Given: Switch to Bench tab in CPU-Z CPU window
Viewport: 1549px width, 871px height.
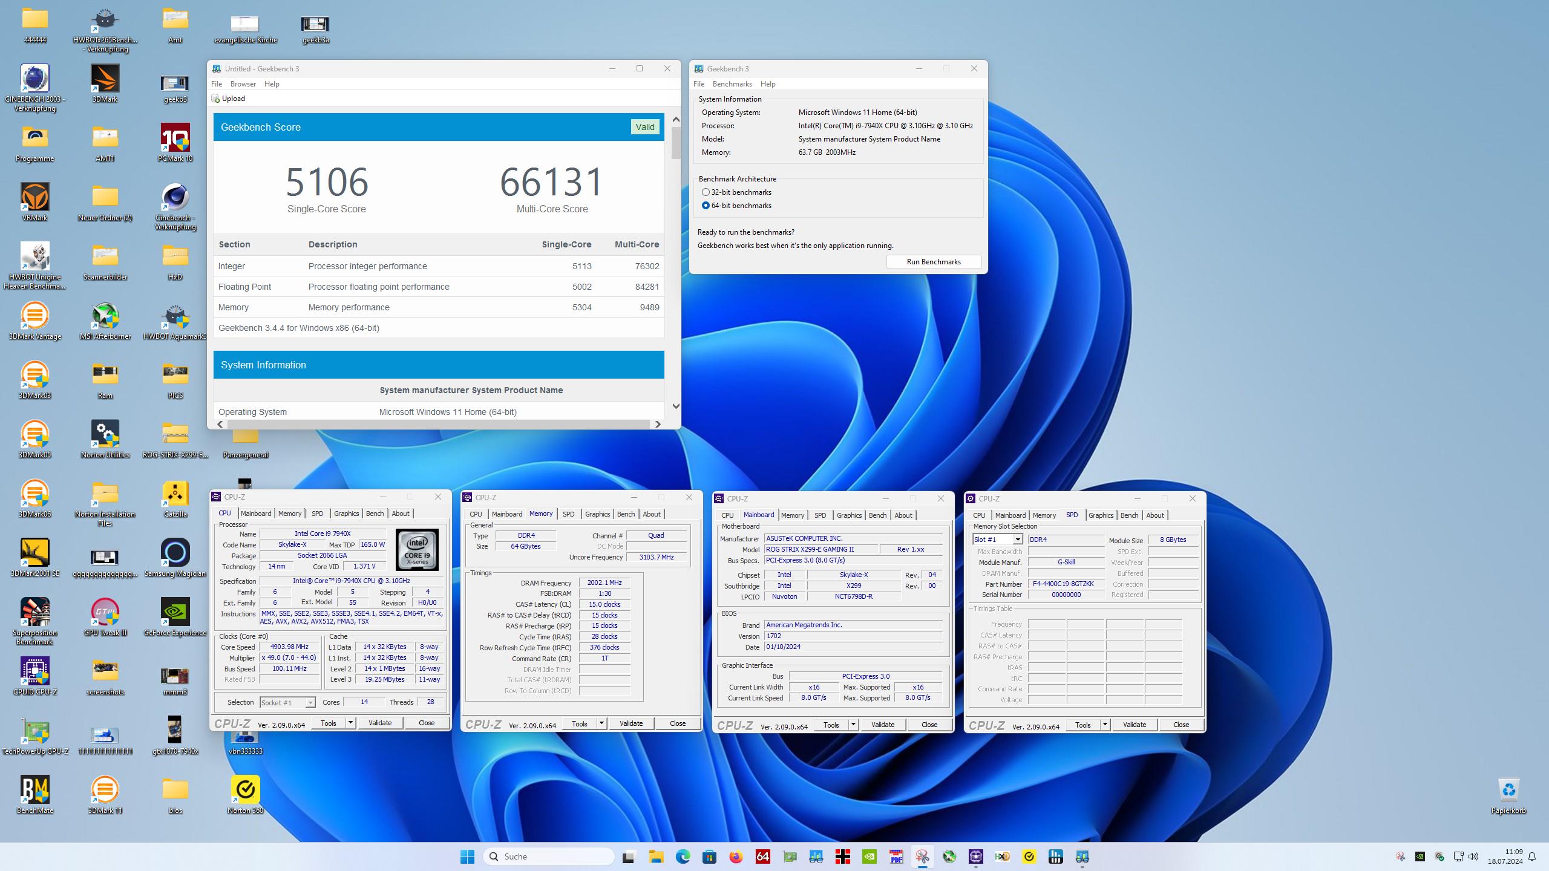Looking at the screenshot, I should pyautogui.click(x=375, y=514).
